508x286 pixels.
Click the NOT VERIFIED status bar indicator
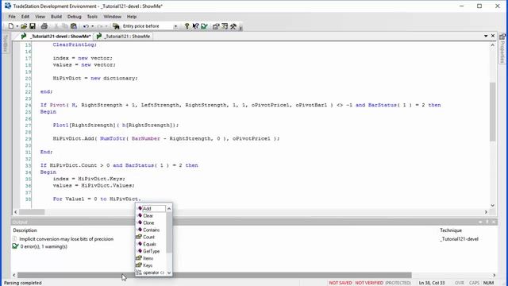(x=369, y=283)
